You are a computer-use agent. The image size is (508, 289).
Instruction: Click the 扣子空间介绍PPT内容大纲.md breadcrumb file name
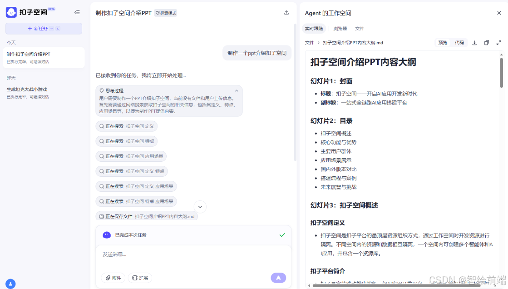point(353,43)
